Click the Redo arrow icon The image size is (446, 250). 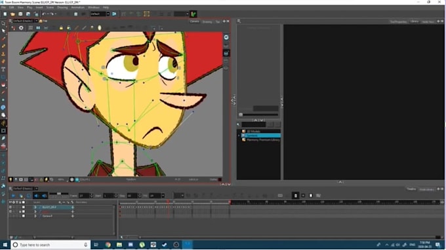point(51,14)
